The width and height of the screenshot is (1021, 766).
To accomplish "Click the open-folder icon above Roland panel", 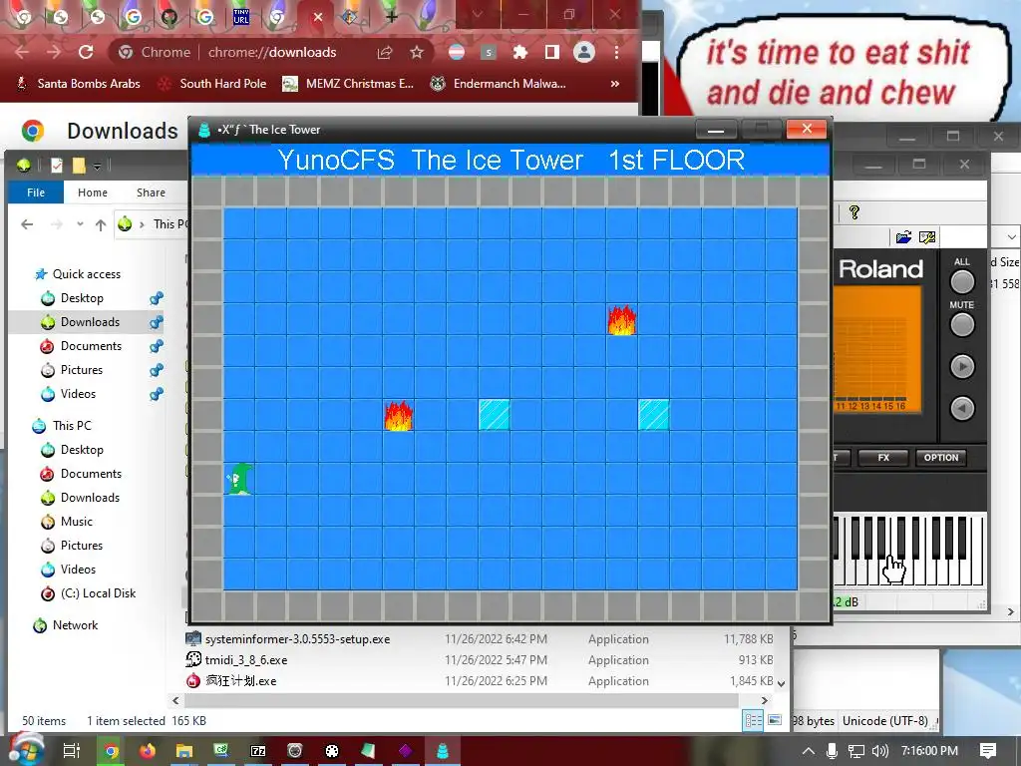I will (x=903, y=237).
